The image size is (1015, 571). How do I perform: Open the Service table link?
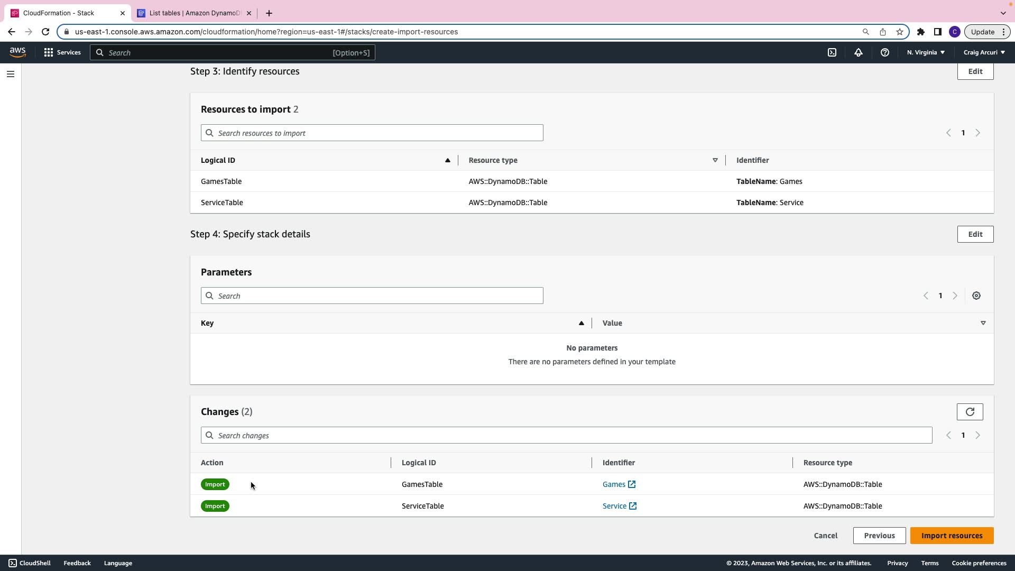pos(614,506)
